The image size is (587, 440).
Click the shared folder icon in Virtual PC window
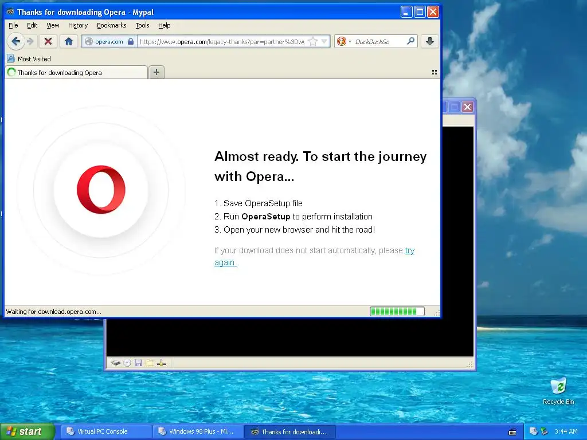[x=150, y=363]
